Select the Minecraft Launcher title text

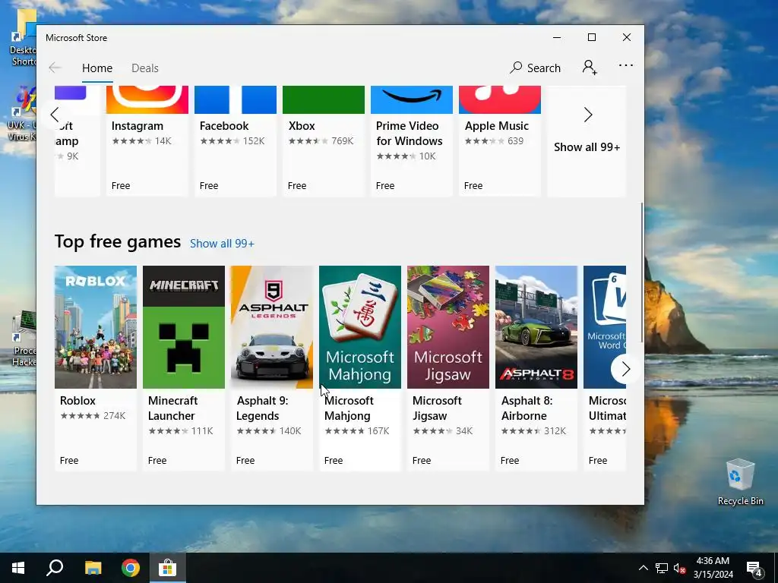(172, 408)
